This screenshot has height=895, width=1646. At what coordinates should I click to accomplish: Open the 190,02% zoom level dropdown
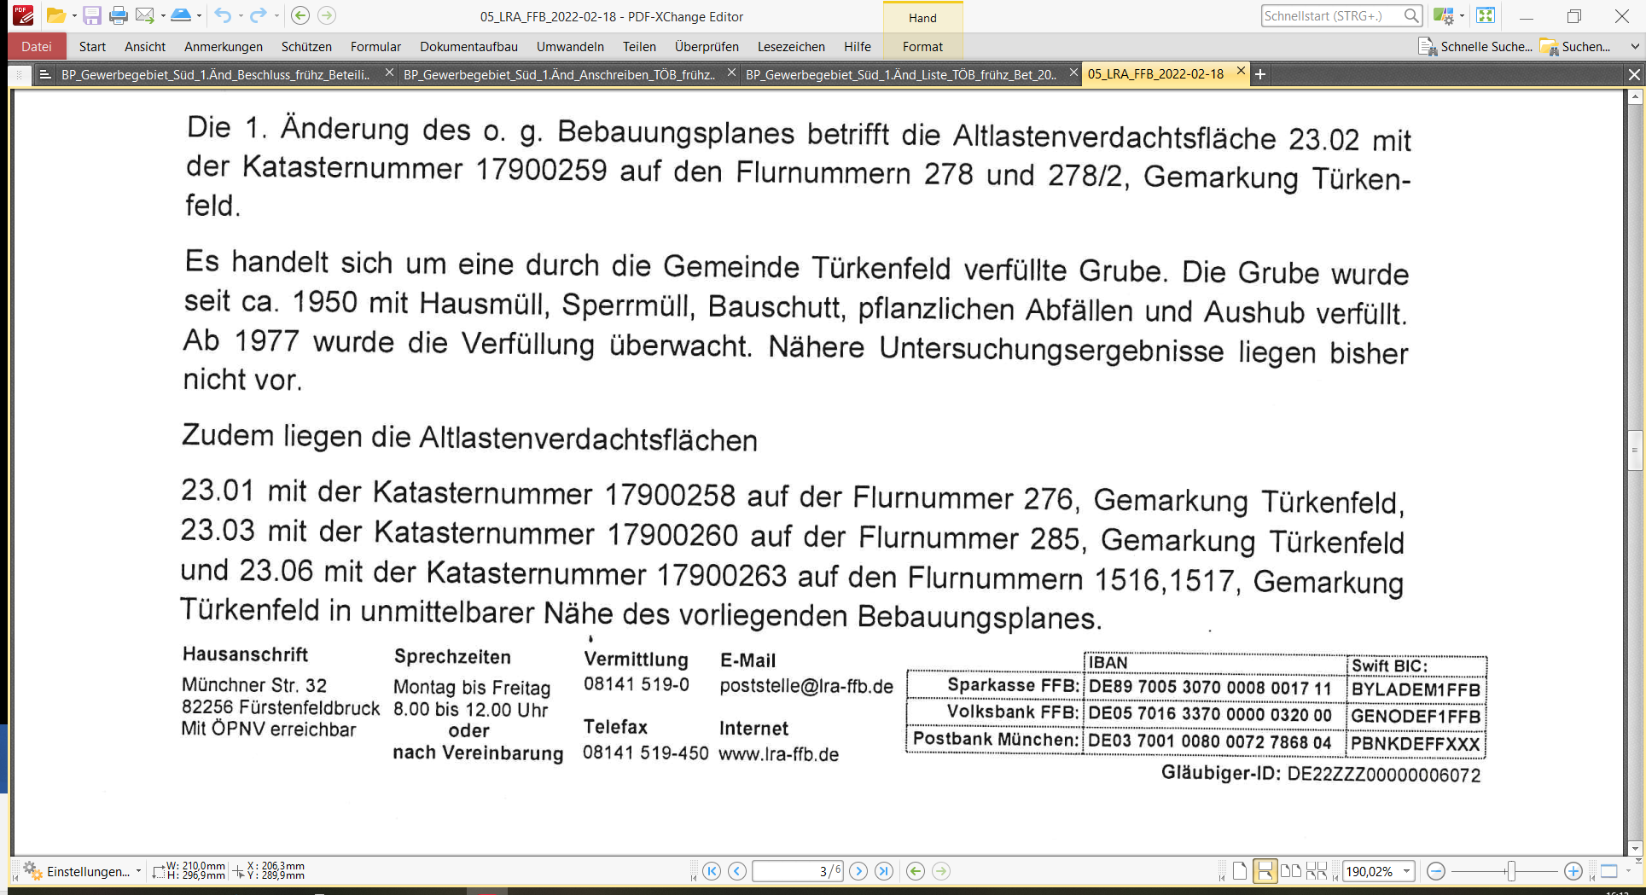coord(1406,871)
